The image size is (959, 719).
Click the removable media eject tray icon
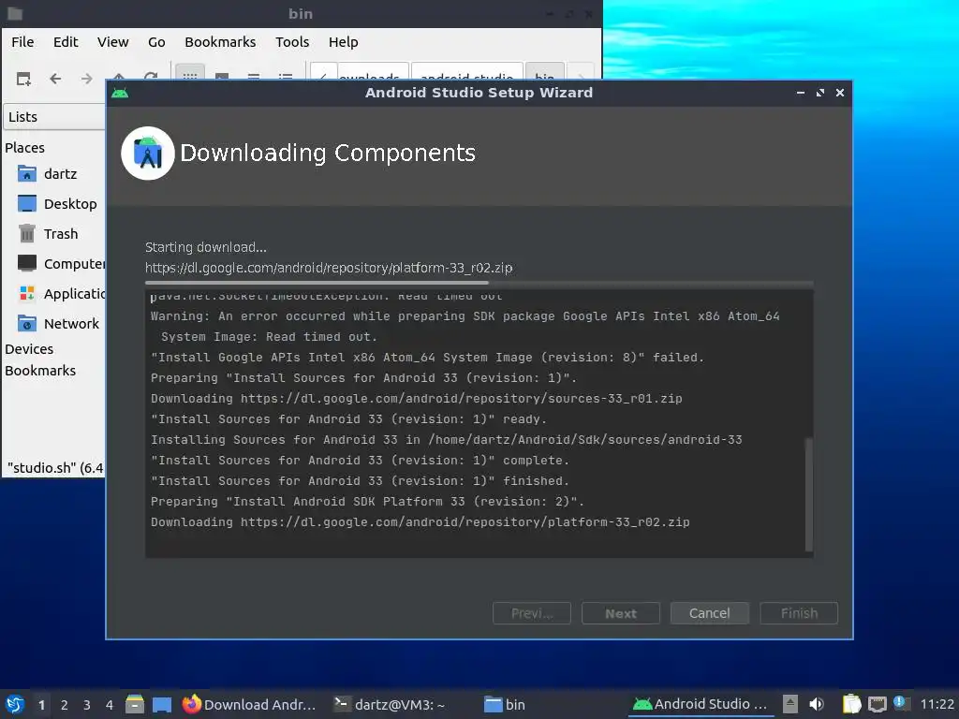[x=790, y=704]
